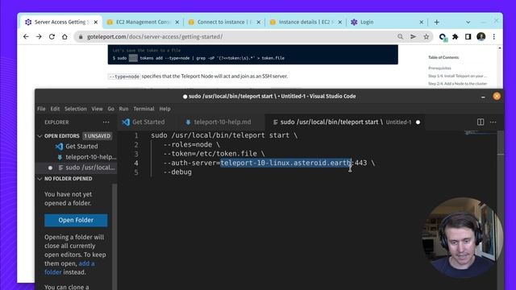This screenshot has width=516, height=290.
Task: Bookmark this page with star icon
Action: coord(427,37)
